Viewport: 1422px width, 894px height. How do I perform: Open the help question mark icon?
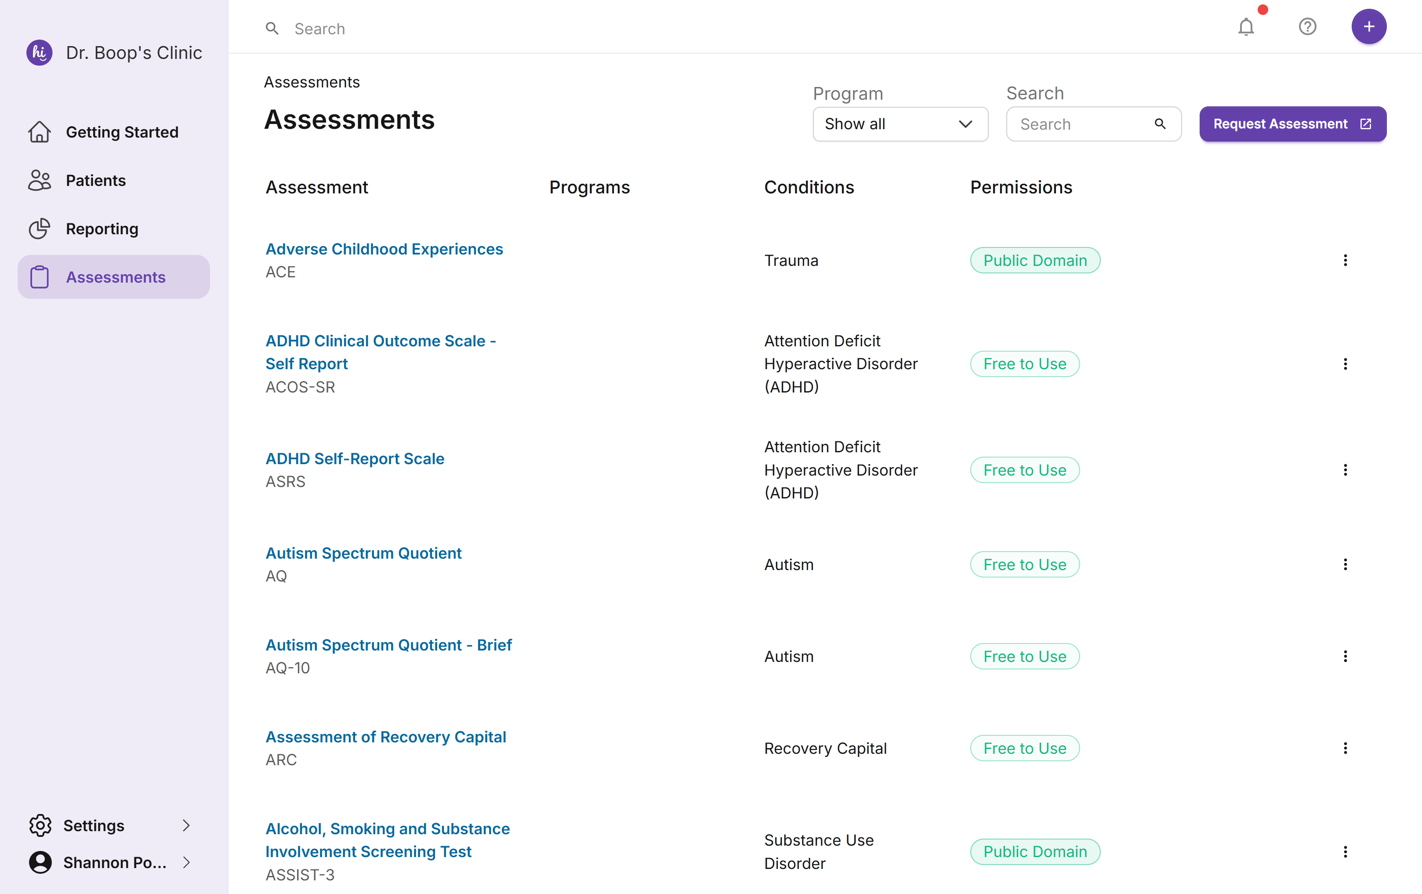point(1307,26)
